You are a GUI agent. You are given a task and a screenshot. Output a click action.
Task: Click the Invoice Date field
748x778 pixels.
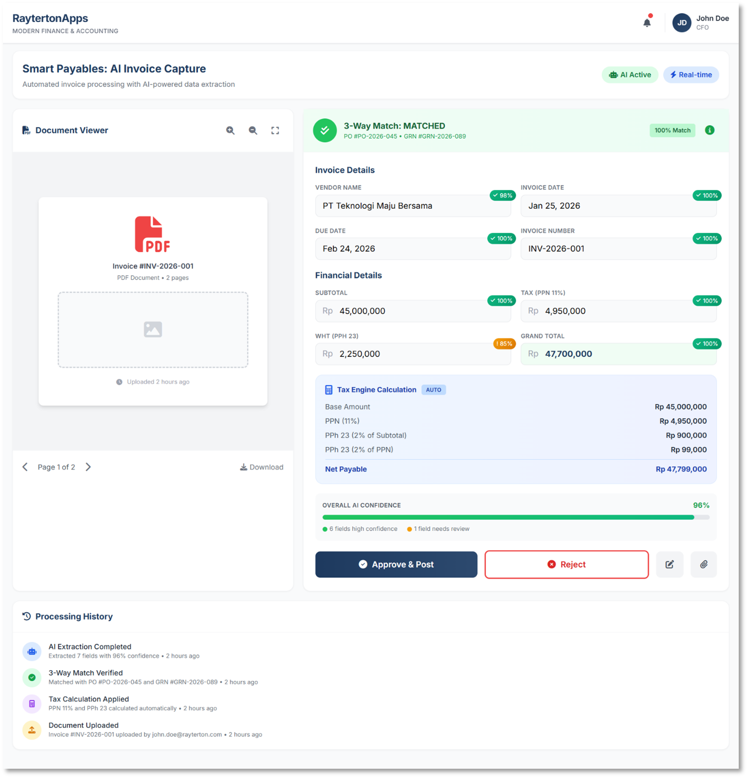[618, 206]
